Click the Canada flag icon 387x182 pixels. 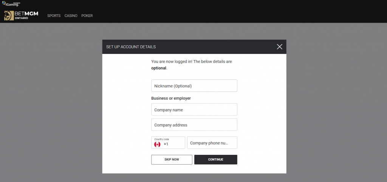tap(157, 144)
